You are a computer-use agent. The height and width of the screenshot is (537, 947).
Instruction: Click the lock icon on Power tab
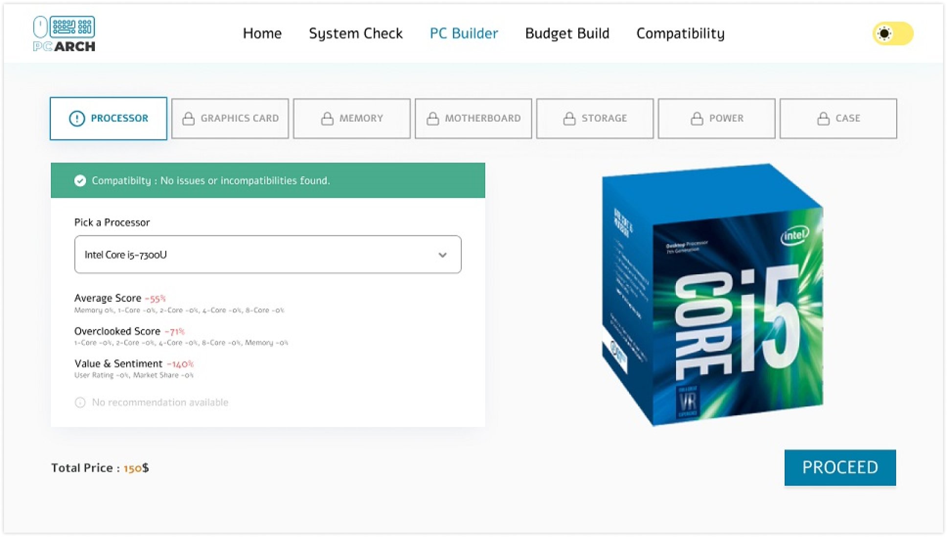(x=697, y=118)
